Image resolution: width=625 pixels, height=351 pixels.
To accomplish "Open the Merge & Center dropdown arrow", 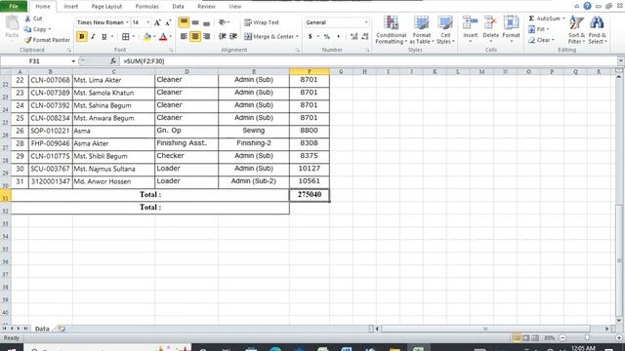I will pyautogui.click(x=297, y=37).
